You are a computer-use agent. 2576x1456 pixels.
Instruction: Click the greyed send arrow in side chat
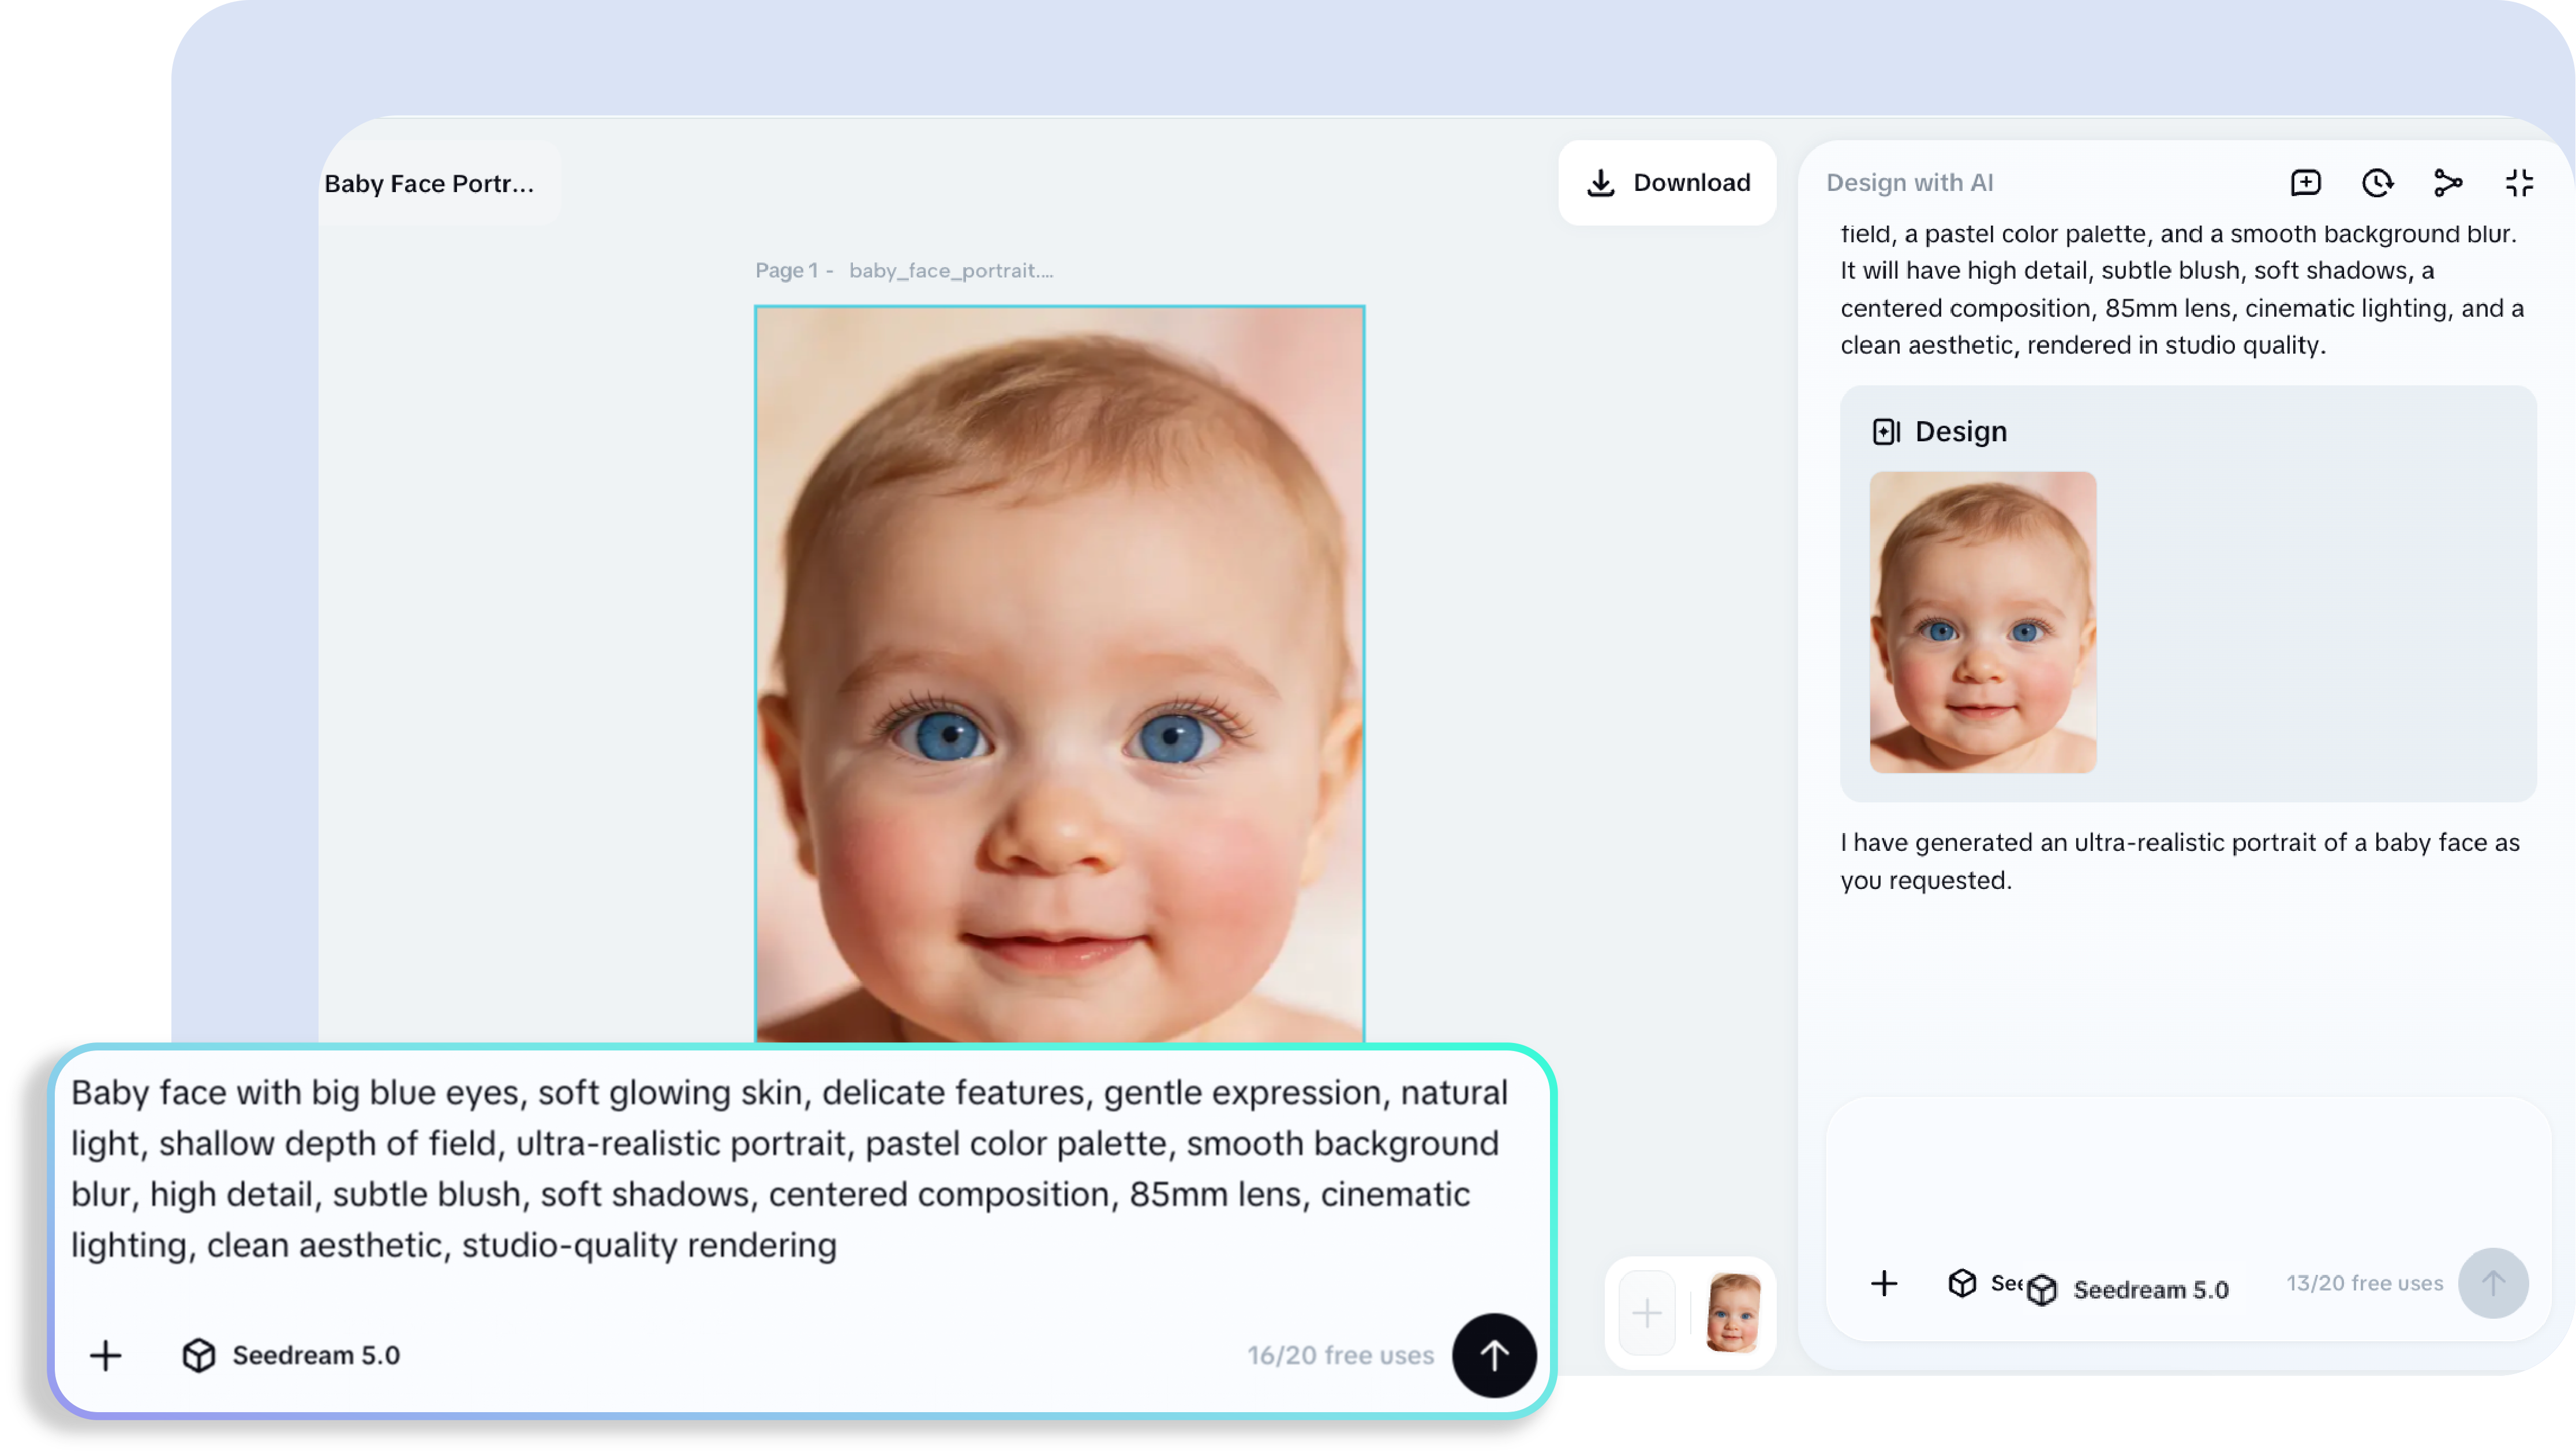(2493, 1283)
